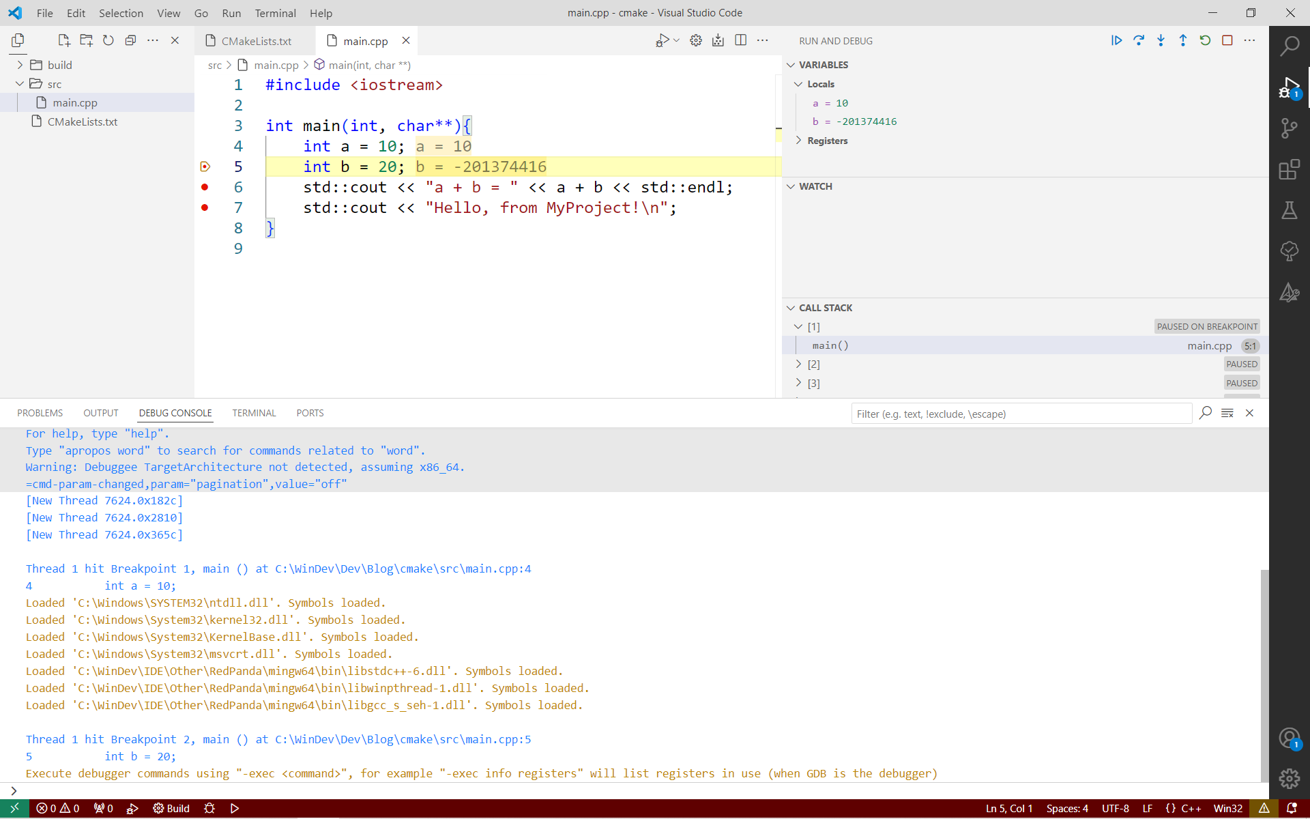Toggle word wrap in debug console

1227,413
